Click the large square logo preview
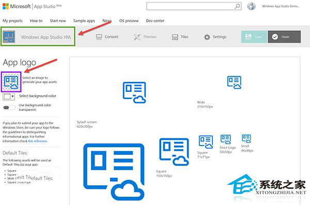The width and height of the screenshot is (310, 205). tap(114, 172)
